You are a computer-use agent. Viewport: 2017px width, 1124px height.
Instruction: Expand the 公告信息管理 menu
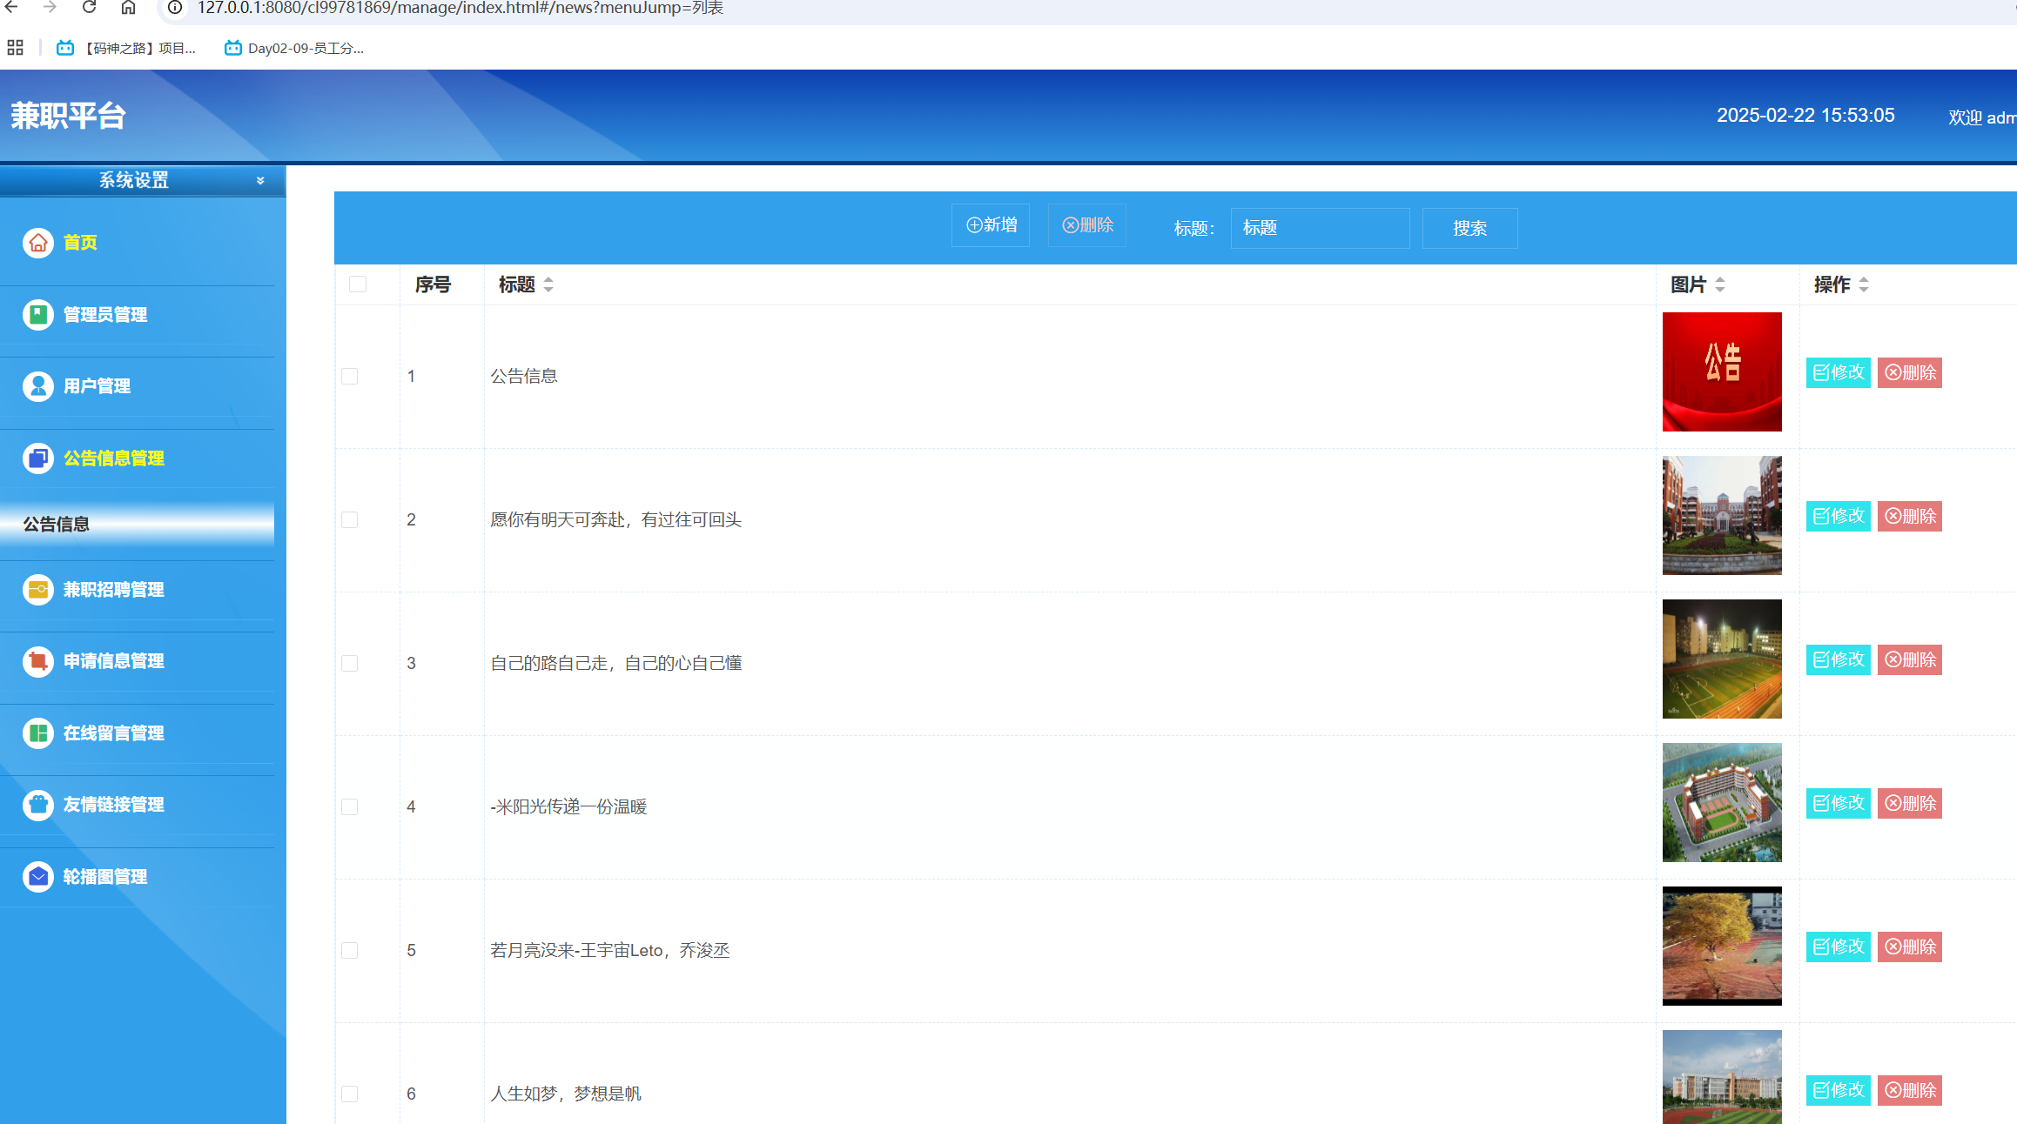click(113, 458)
